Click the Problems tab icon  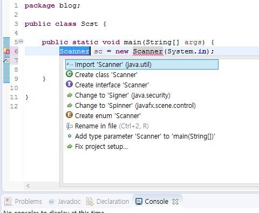click(x=8, y=202)
